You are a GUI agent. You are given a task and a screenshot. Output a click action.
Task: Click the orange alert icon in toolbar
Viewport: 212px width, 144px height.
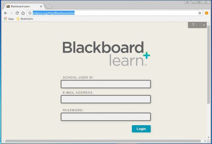pyautogui.click(x=206, y=13)
